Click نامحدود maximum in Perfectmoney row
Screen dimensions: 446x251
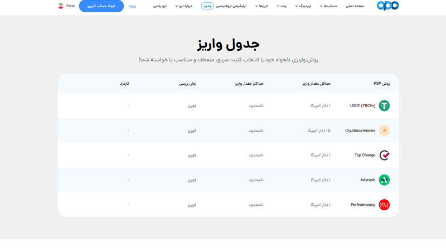(256, 205)
